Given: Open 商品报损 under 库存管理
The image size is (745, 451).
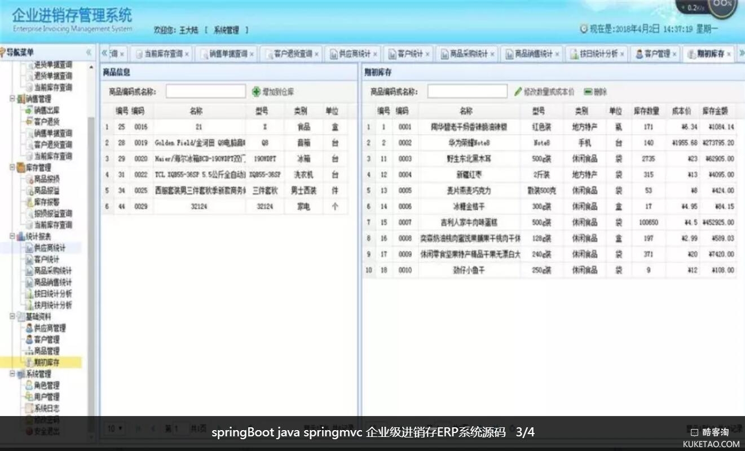Looking at the screenshot, I should tap(46, 179).
